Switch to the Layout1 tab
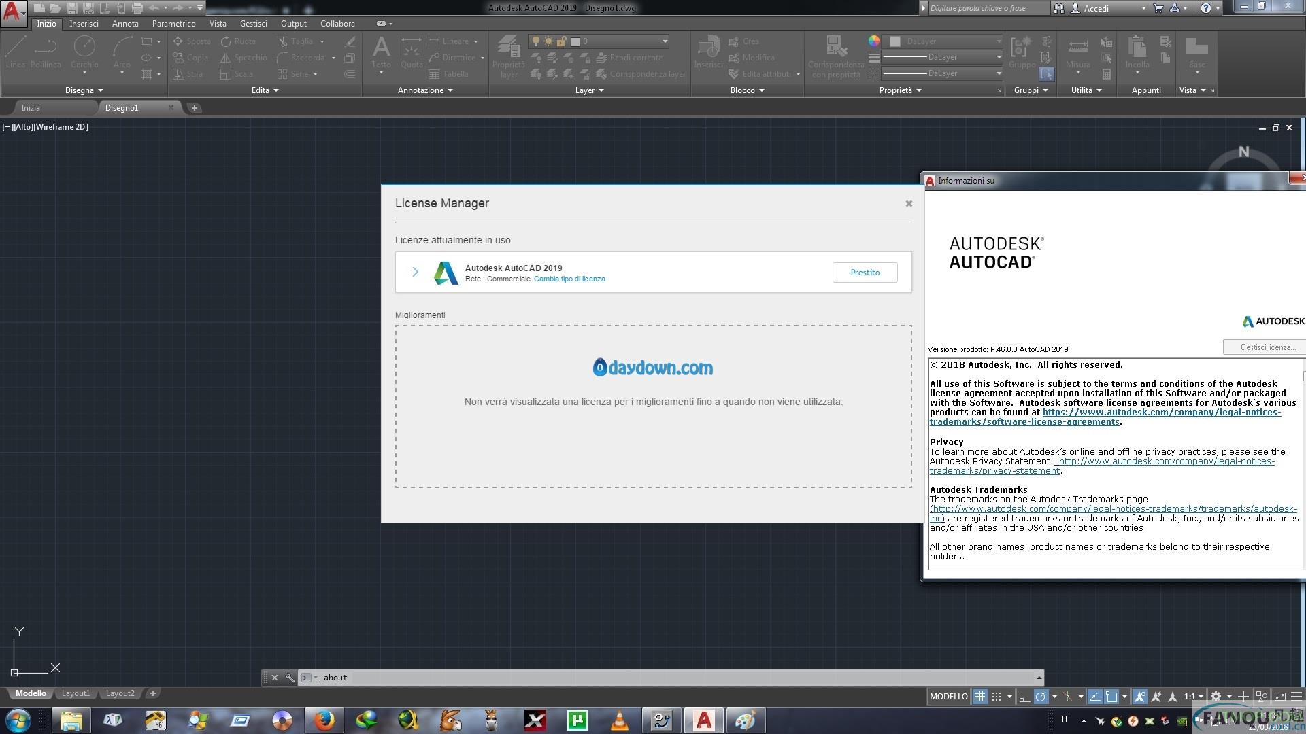This screenshot has height=734, width=1306. [x=76, y=693]
